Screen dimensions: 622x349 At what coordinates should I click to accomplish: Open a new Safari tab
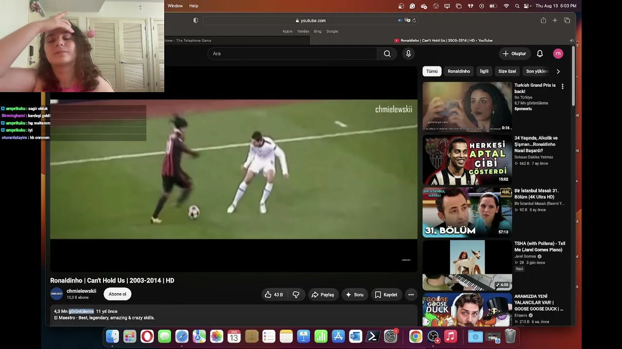(555, 20)
